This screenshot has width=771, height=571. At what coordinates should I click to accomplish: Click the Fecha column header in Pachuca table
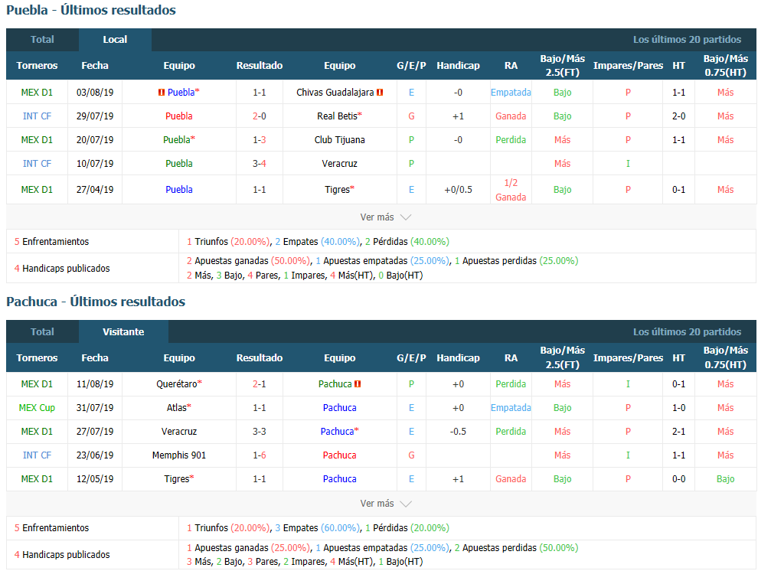95,357
